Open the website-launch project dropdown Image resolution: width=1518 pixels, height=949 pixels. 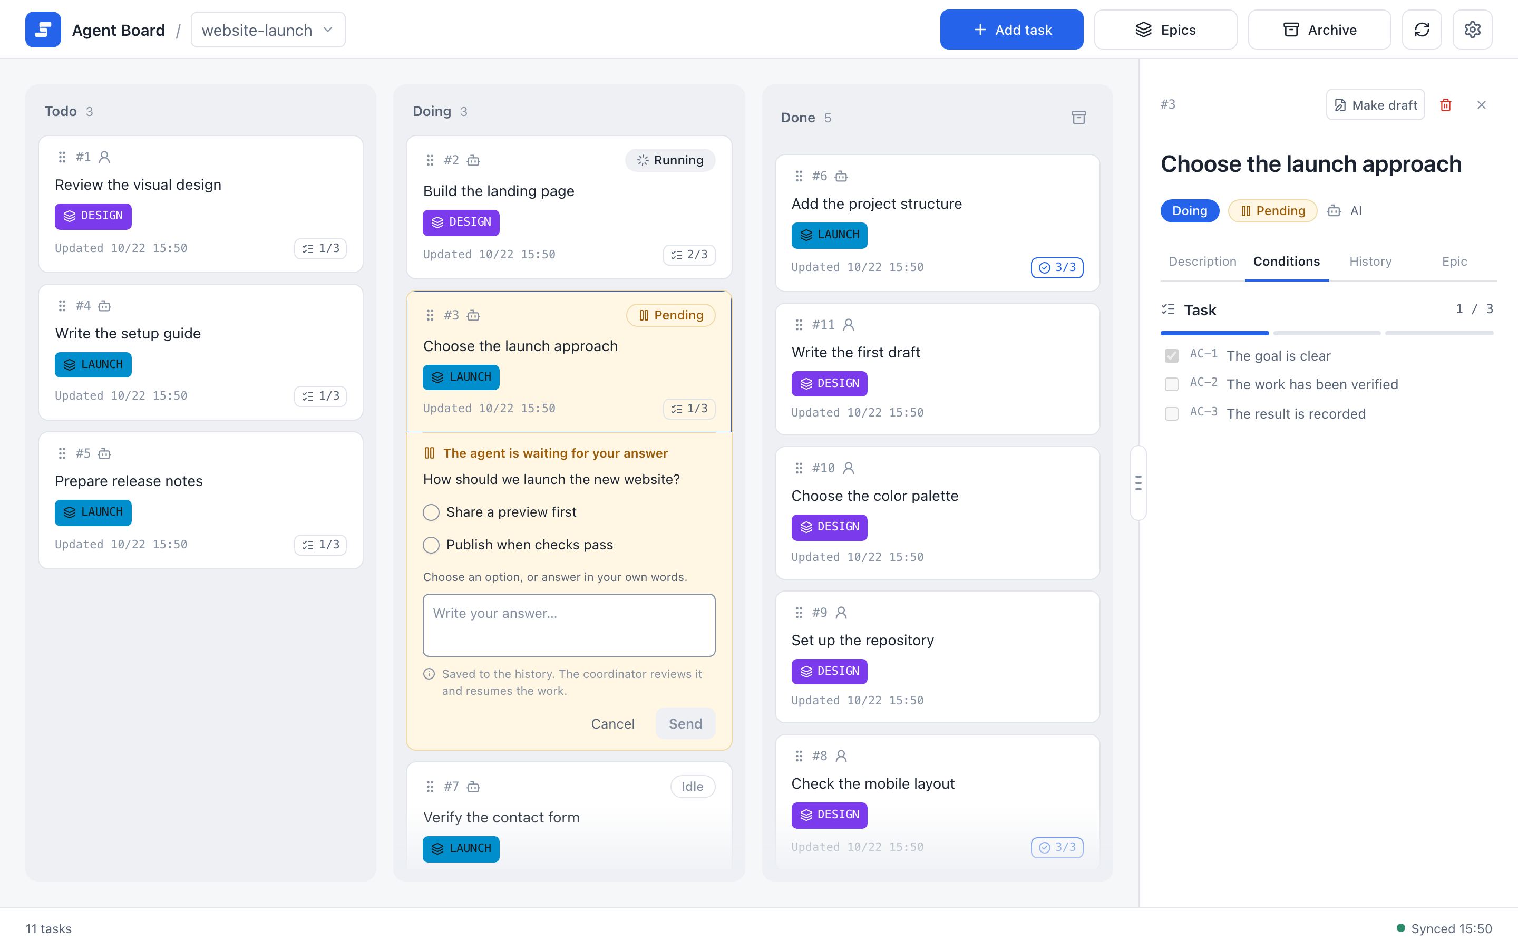268,30
